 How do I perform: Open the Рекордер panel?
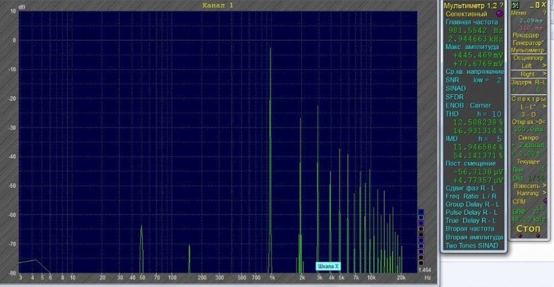[x=525, y=35]
